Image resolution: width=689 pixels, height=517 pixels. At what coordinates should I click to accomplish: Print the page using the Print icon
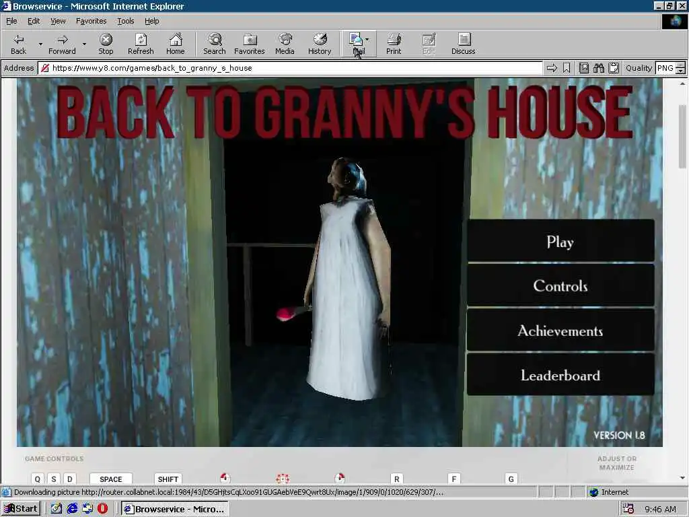394,40
